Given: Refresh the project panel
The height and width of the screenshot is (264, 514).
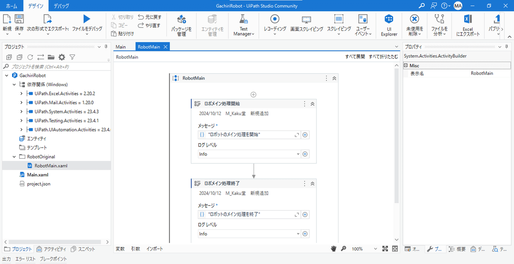Looking at the screenshot, I should (30, 57).
